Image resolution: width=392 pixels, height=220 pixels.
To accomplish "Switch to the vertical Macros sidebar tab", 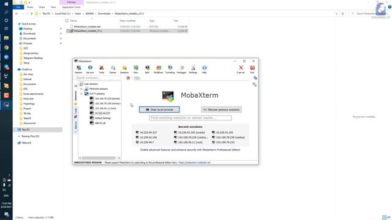I will [75, 127].
